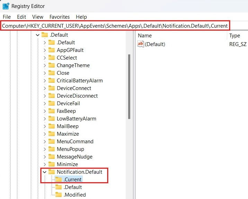Select the .Default key under Notification.Default
This screenshot has width=248, height=199.
[x=73, y=187]
